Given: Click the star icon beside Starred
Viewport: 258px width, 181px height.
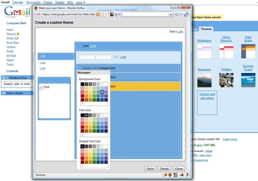Looking at the screenshot, I should [x=18, y=34].
